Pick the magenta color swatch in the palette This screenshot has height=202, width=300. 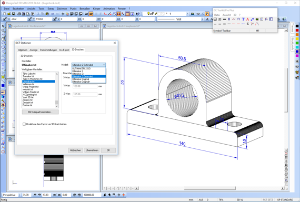point(297,56)
